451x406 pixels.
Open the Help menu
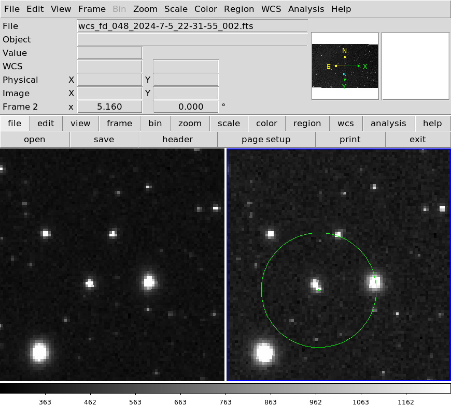(x=341, y=9)
